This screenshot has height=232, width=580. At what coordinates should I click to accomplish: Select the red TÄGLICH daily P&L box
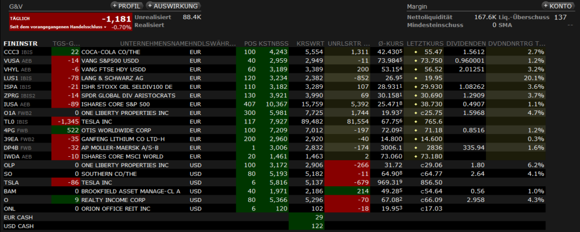pyautogui.click(x=70, y=22)
